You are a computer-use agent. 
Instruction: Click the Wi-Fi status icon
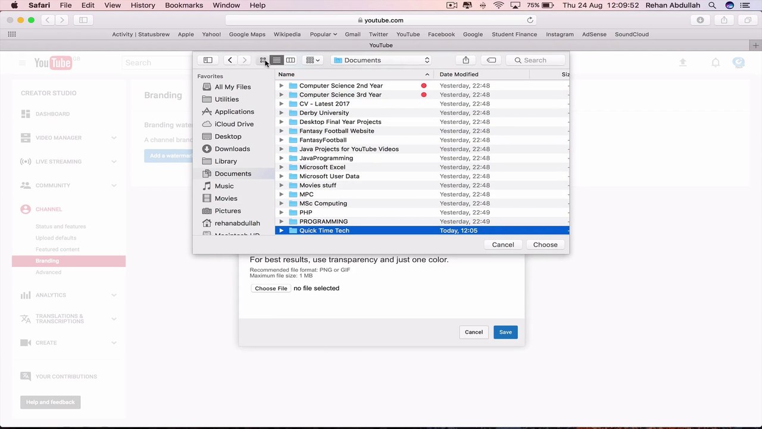pyautogui.click(x=499, y=5)
